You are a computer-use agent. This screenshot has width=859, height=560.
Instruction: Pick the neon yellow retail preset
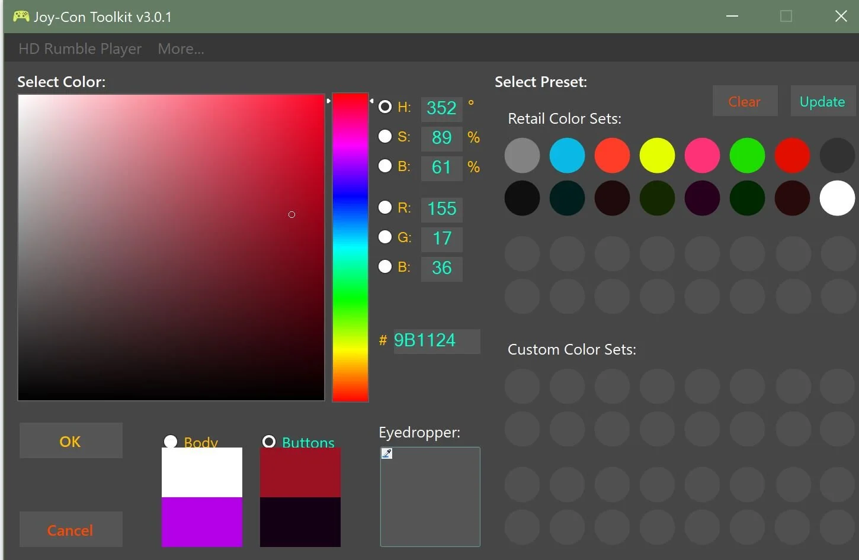[x=657, y=155]
